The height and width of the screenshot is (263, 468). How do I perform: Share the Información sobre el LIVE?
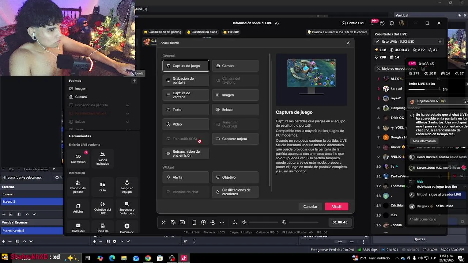coord(277,23)
